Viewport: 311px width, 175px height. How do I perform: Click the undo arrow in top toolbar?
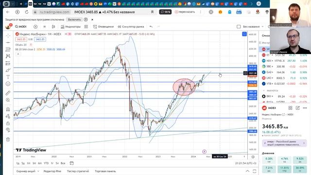coord(151,27)
